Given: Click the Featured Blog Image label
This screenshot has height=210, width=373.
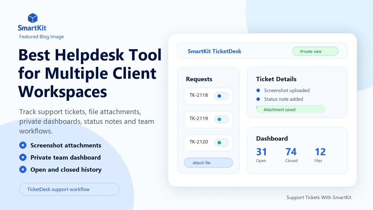Looking at the screenshot, I should pos(41,36).
